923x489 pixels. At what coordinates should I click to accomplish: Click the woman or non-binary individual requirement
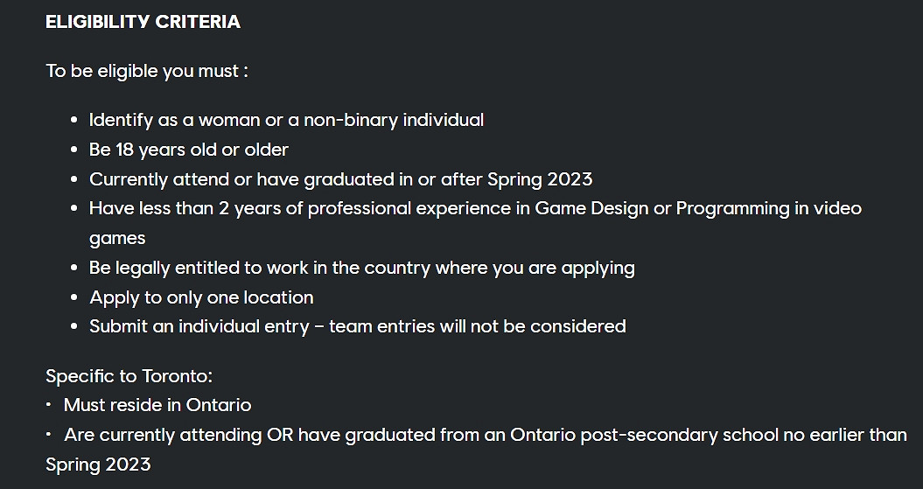[x=286, y=120]
